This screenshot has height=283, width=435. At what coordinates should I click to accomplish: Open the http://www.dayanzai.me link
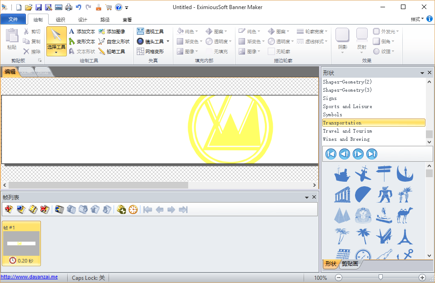(29, 277)
